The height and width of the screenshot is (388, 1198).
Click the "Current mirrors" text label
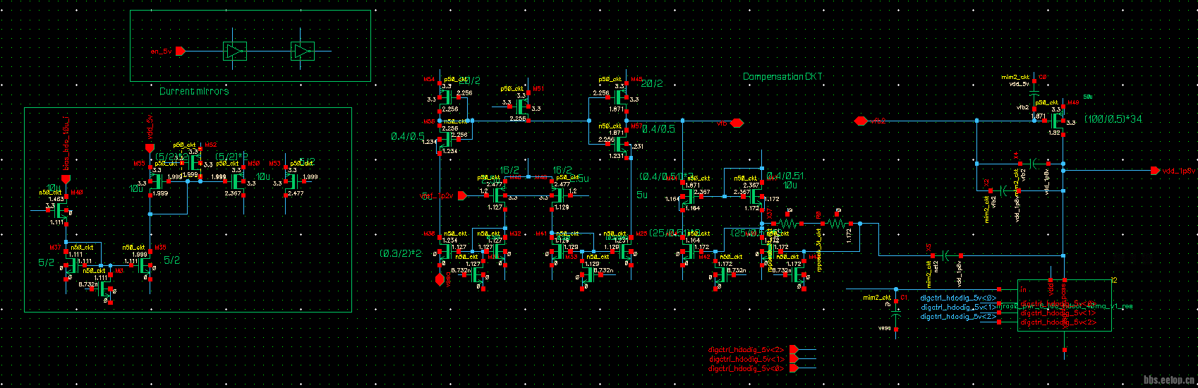coord(193,91)
